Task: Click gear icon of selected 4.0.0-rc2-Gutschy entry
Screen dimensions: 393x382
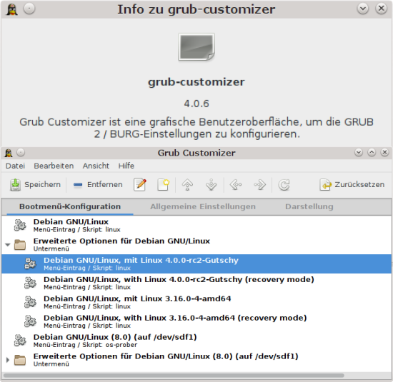Action: click(x=30, y=263)
